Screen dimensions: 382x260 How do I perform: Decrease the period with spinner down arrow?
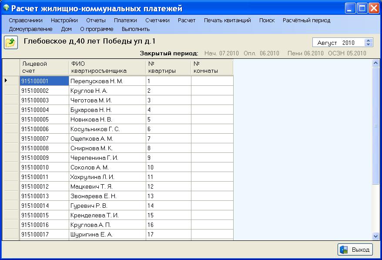coord(369,44)
